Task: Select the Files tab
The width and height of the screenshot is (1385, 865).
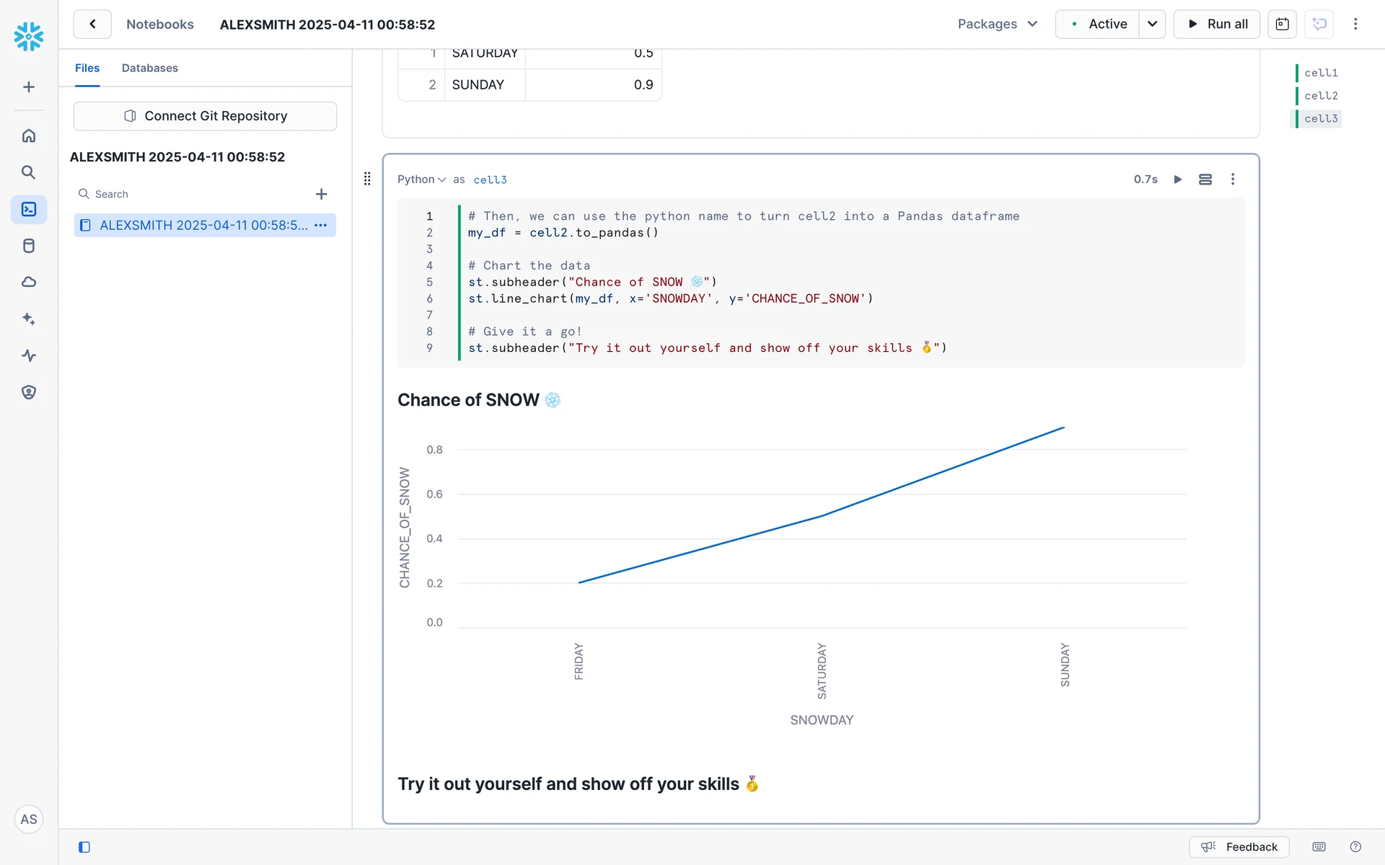Action: (x=87, y=68)
